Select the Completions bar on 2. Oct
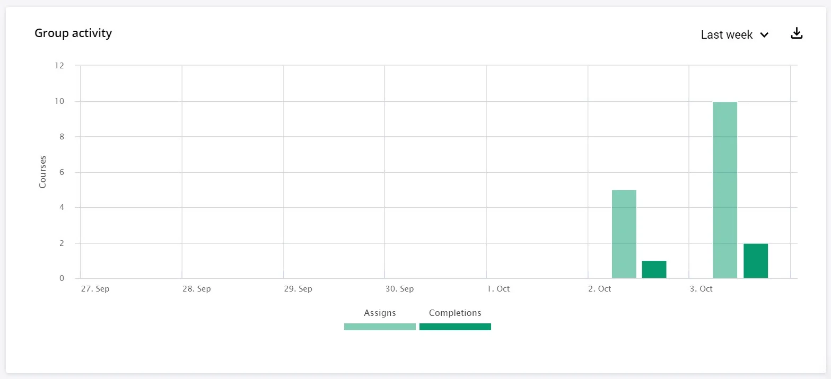Screen dimensions: 831x379 654,269
